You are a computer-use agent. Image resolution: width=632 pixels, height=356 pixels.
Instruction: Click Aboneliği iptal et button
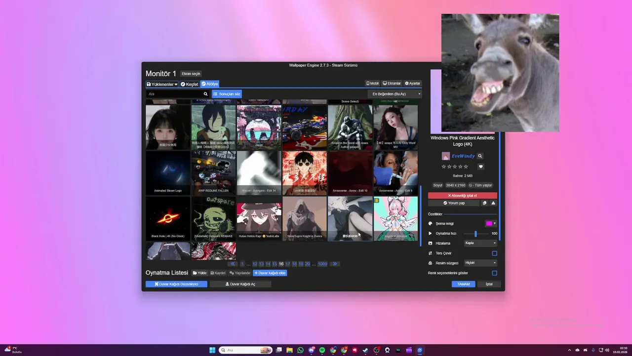(x=463, y=195)
